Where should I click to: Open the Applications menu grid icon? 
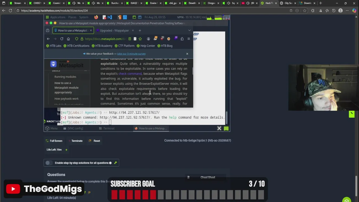point(47,17)
